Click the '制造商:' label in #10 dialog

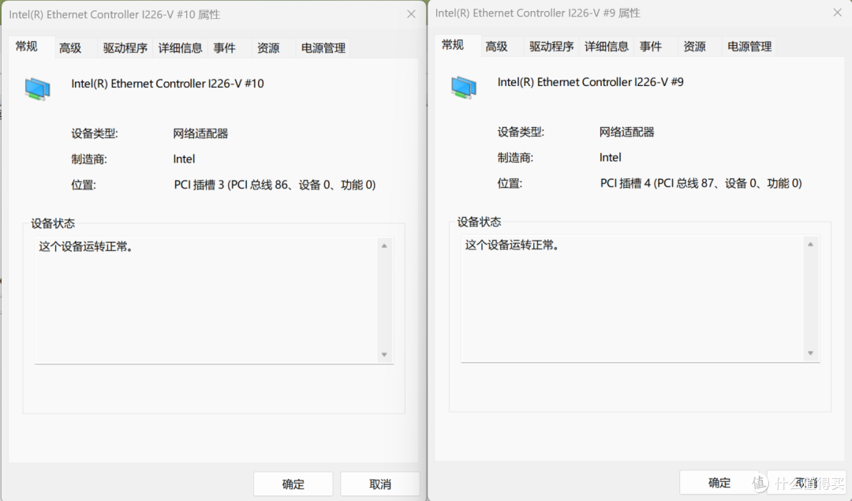[x=88, y=159]
